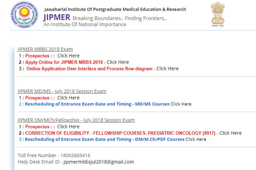This screenshot has height=170, width=256.
Task: Open DM/MCh Prospectus Click Here link
Action: (x=68, y=127)
